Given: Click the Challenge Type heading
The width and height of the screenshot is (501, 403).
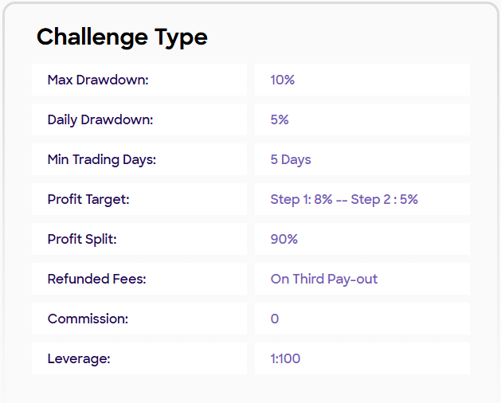Looking at the screenshot, I should point(122,37).
